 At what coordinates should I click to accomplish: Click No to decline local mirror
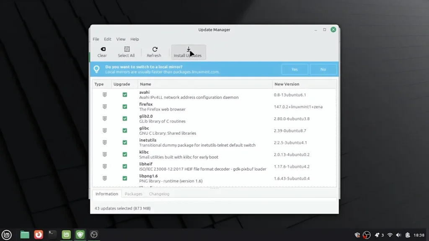point(323,69)
